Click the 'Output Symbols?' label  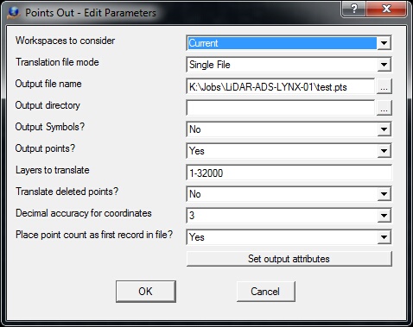50,127
